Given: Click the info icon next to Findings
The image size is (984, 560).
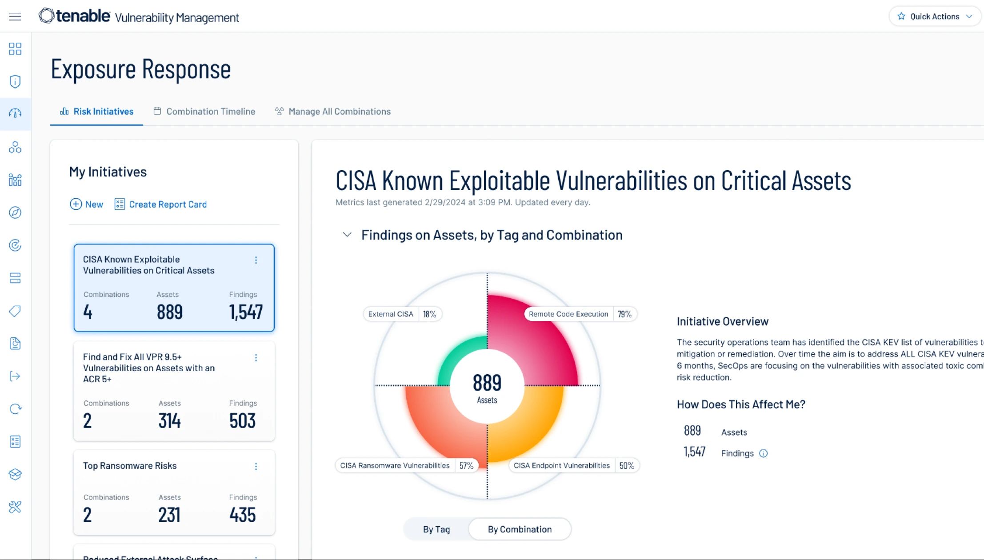Looking at the screenshot, I should [x=763, y=453].
